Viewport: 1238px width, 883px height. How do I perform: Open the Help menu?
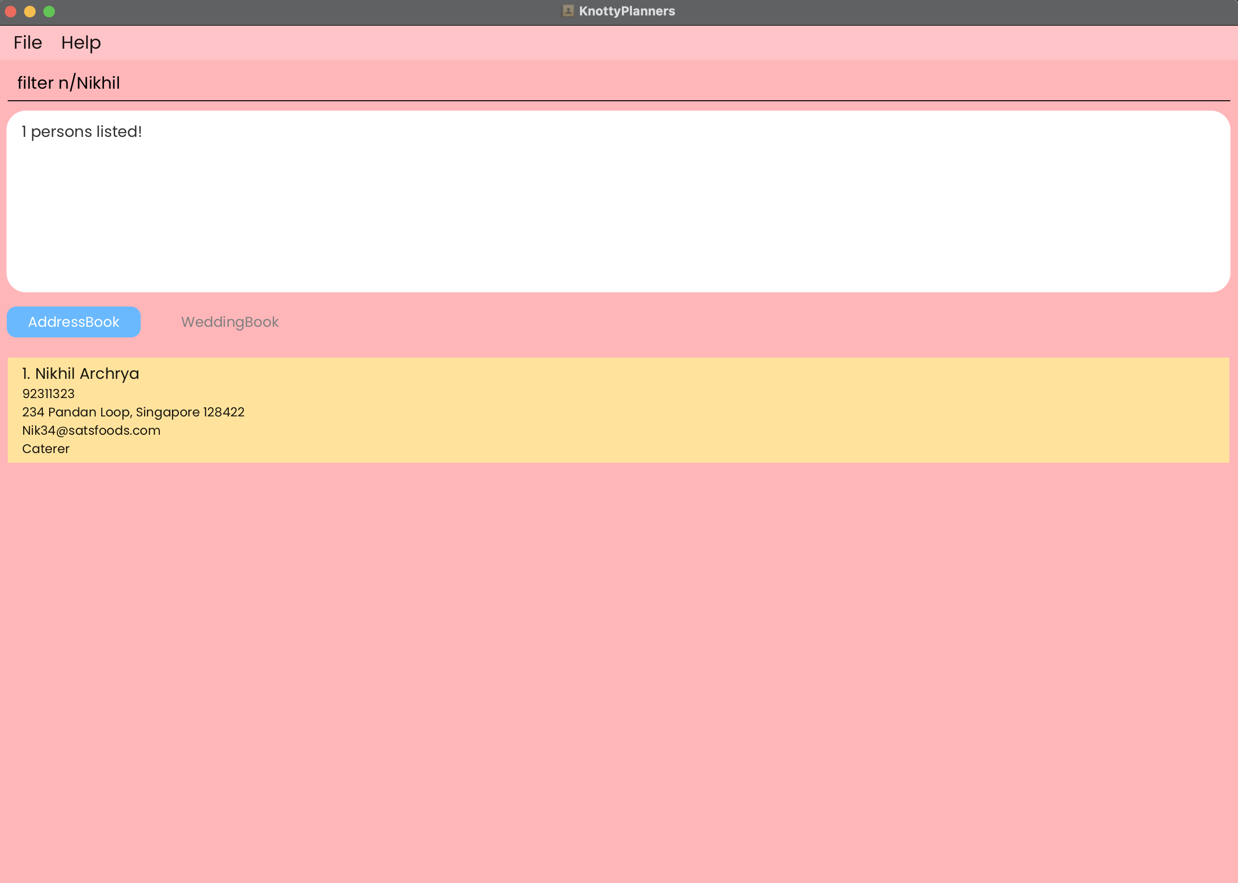pos(80,42)
